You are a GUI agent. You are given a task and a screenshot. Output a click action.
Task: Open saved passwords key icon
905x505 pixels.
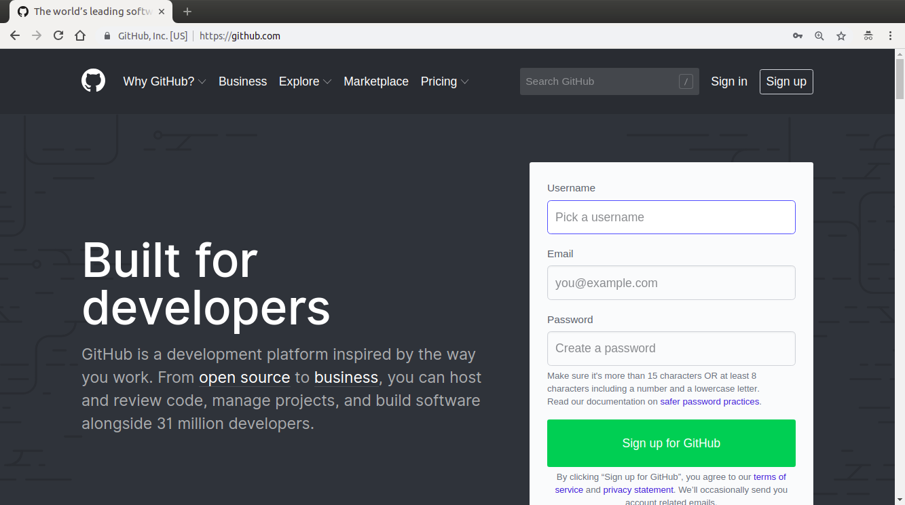click(x=798, y=36)
